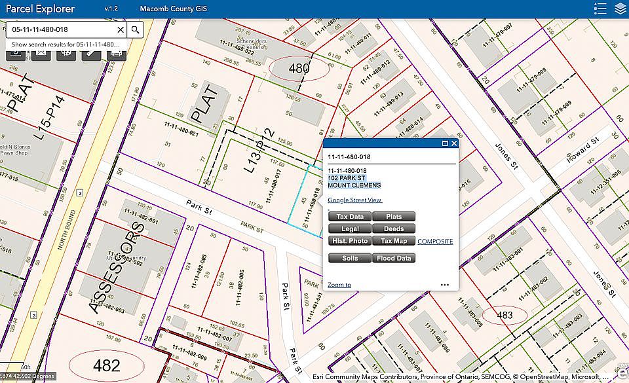The width and height of the screenshot is (629, 383).
Task: Open the Print widget icon
Action: click(117, 54)
